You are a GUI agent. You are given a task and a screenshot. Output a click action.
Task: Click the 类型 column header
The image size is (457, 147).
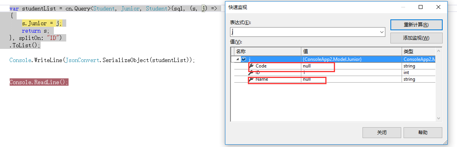[x=419, y=51]
